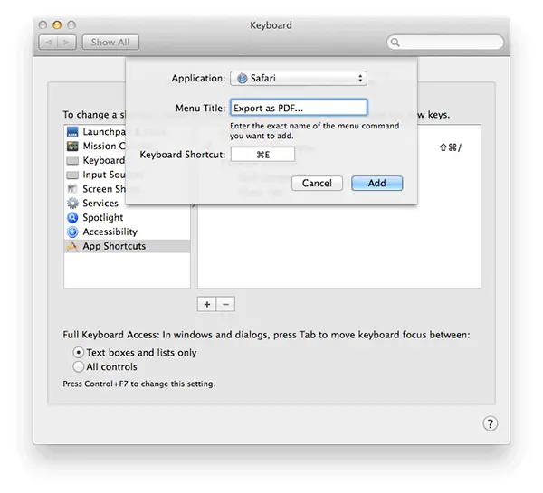Go back with the left arrow button
The height and width of the screenshot is (493, 543).
point(49,43)
